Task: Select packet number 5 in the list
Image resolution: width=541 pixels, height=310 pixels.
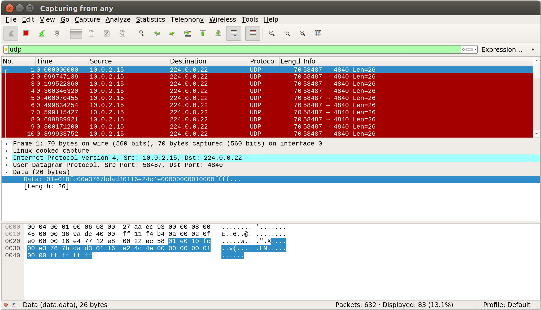Action: coord(133,98)
